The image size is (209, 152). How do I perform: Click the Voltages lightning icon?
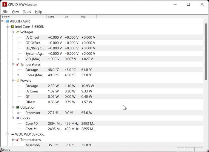(18, 32)
